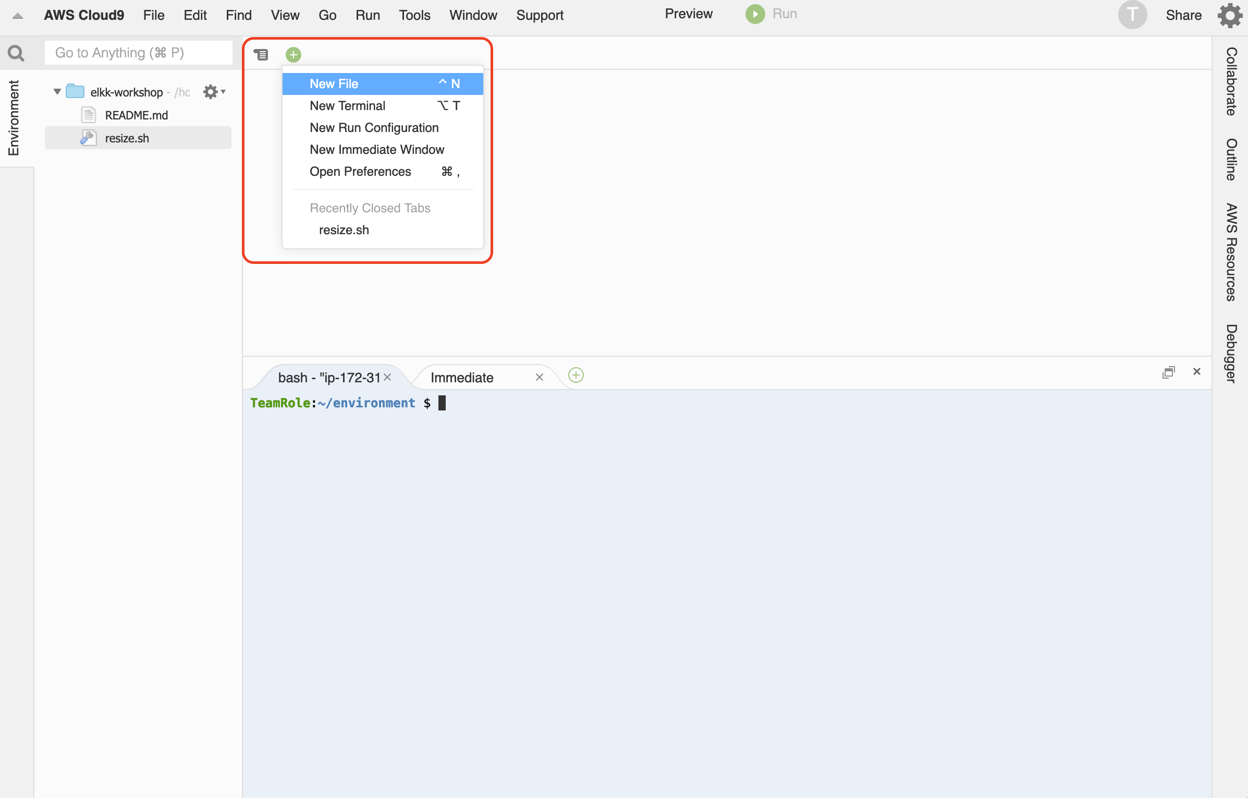Click the search magnifier icon in sidebar

(16, 53)
